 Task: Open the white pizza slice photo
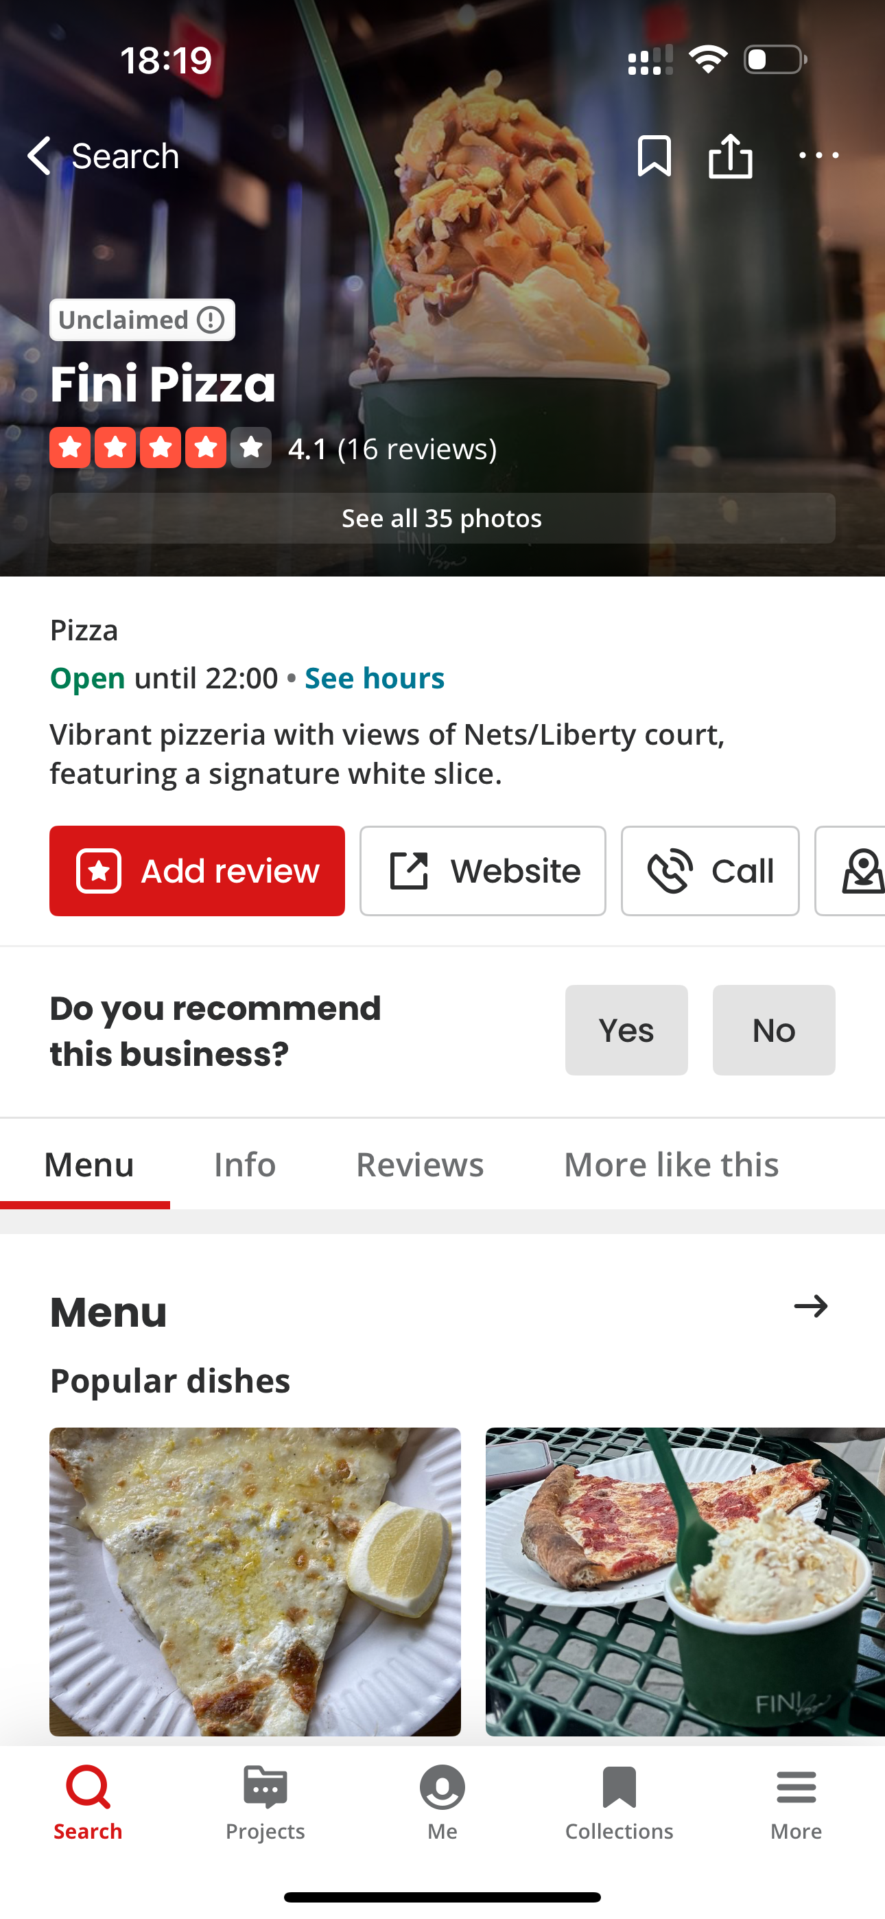tap(255, 1581)
